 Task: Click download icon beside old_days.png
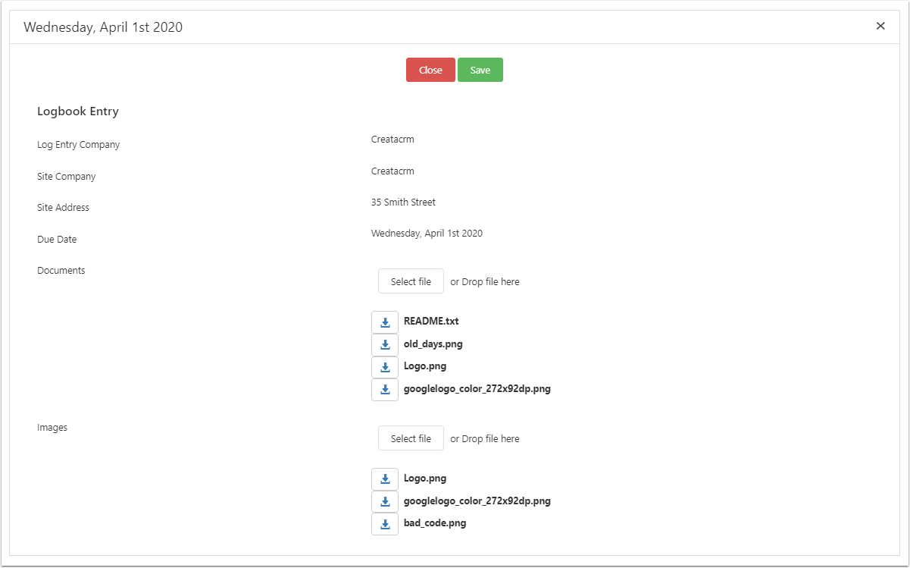pos(385,345)
